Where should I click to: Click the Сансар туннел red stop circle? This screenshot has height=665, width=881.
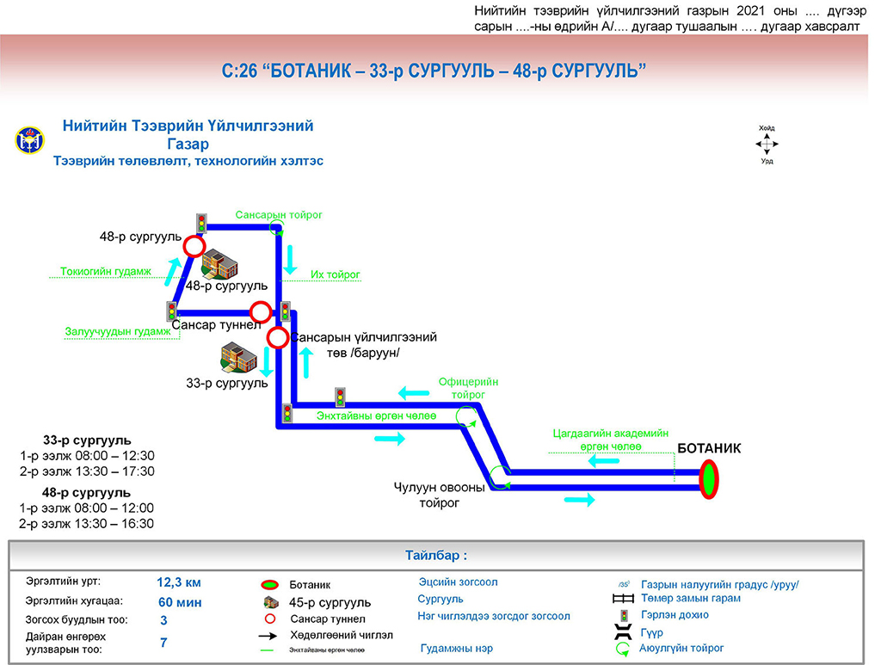click(261, 311)
